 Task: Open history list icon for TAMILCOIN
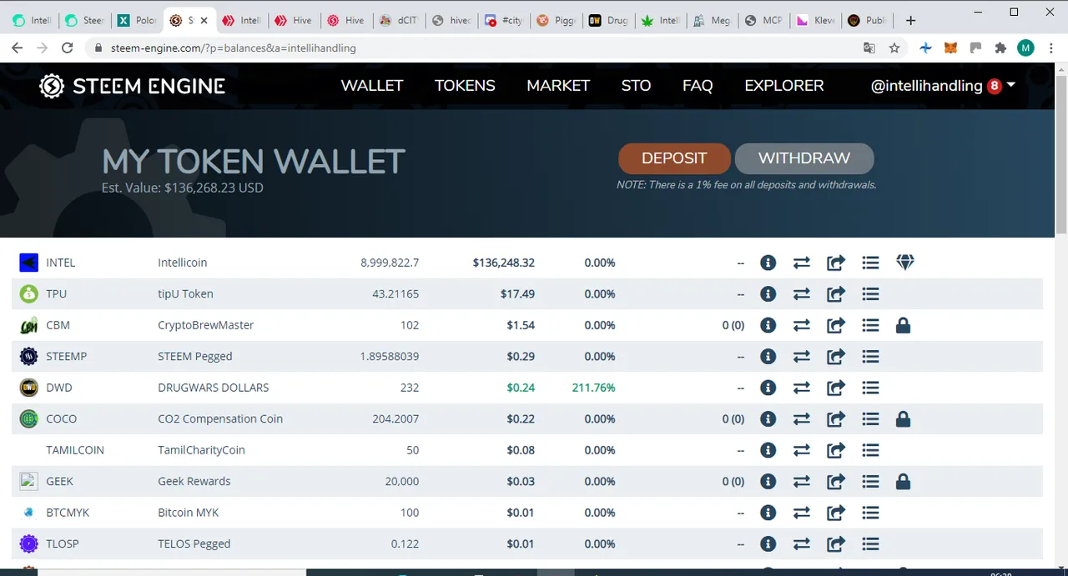pos(870,450)
